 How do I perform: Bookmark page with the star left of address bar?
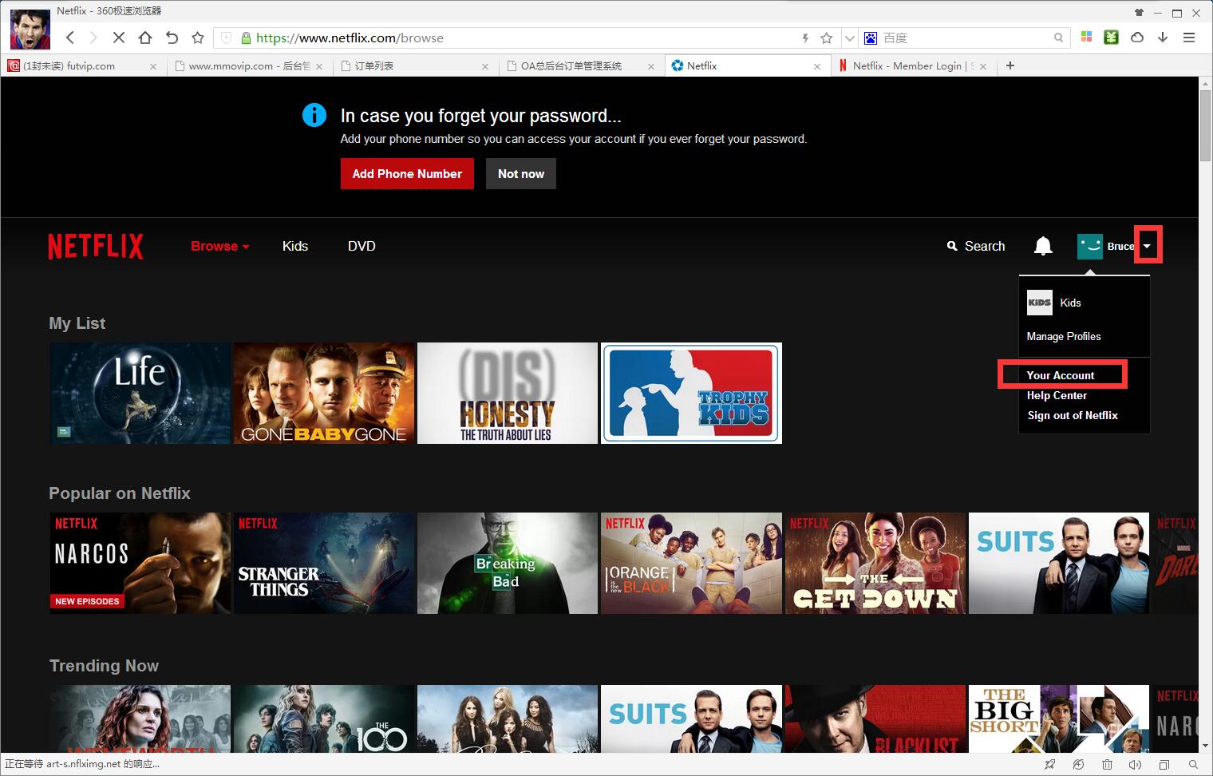pyautogui.click(x=198, y=38)
